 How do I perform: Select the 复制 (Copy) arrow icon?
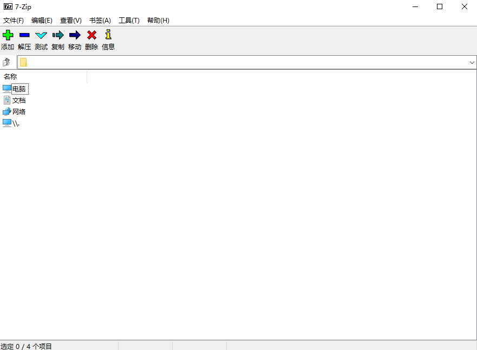click(58, 35)
